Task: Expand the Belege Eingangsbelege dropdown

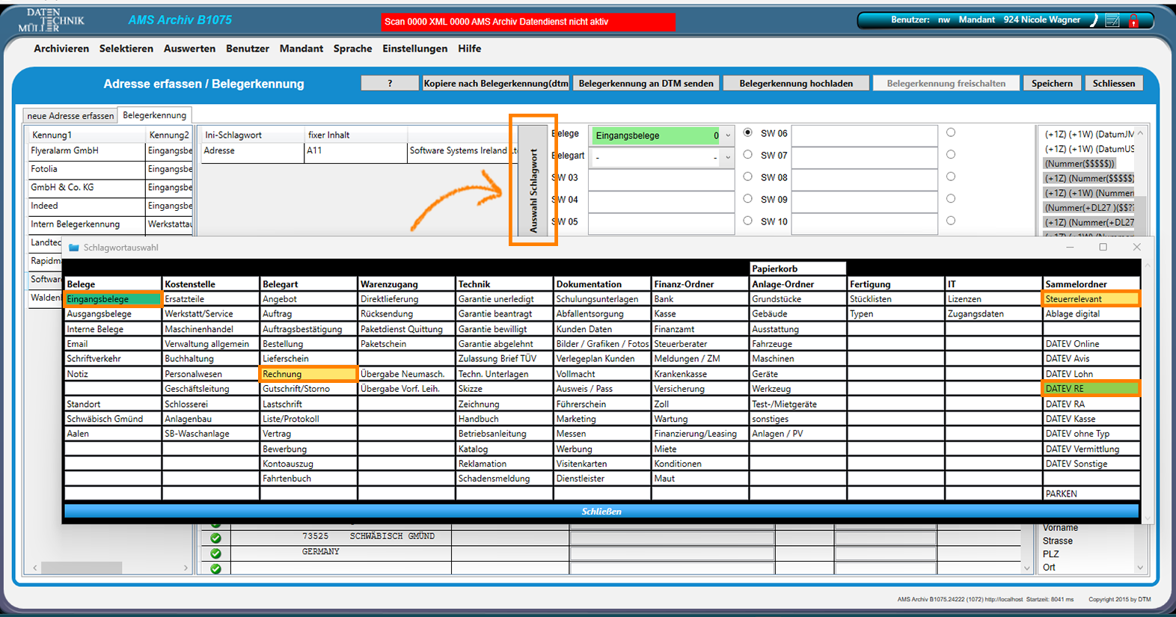Action: 728,136
